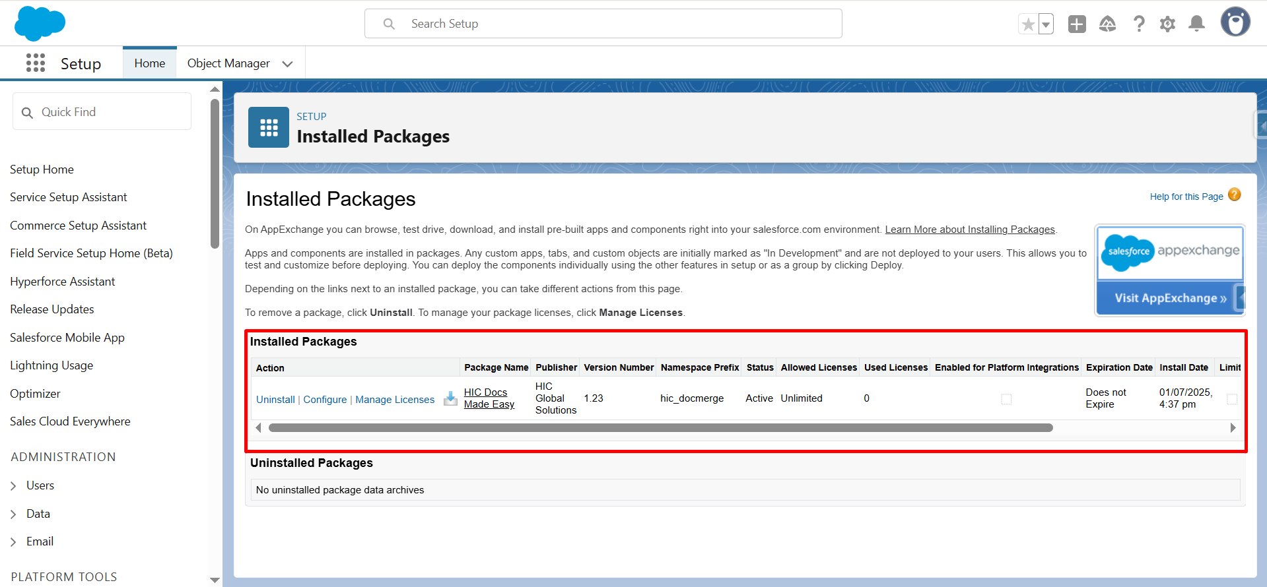Image resolution: width=1267 pixels, height=587 pixels.
Task: Click the Salesforce cloud logo
Action: tap(40, 23)
